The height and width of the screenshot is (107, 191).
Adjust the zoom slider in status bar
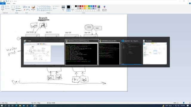pos(184,103)
